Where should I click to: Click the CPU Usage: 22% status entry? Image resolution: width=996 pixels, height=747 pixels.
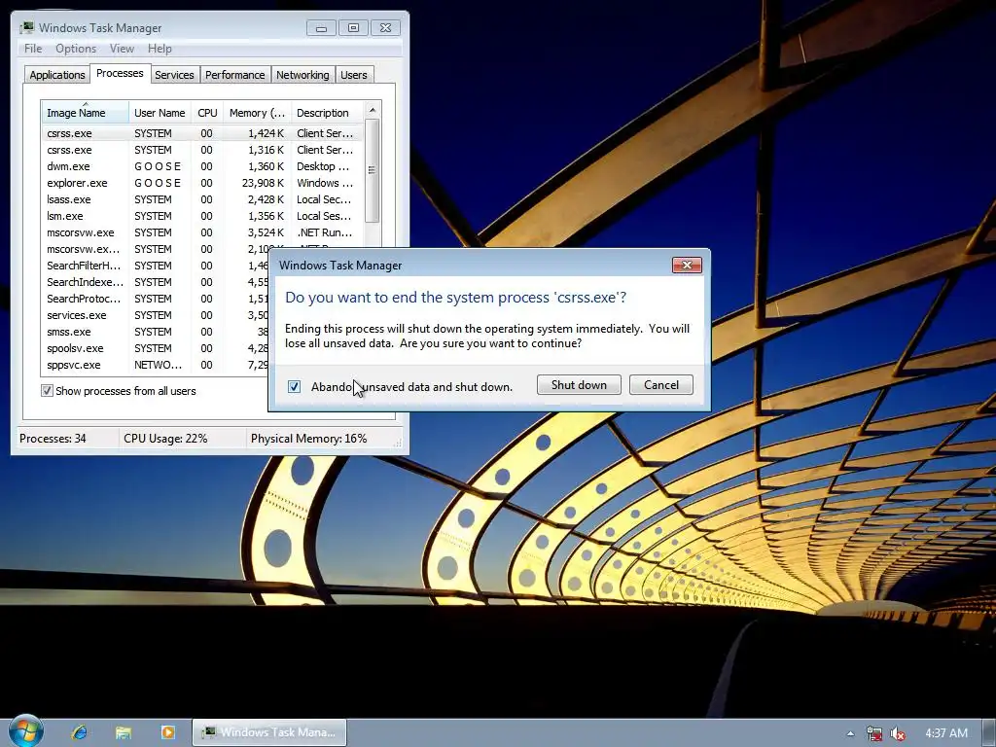165,439
